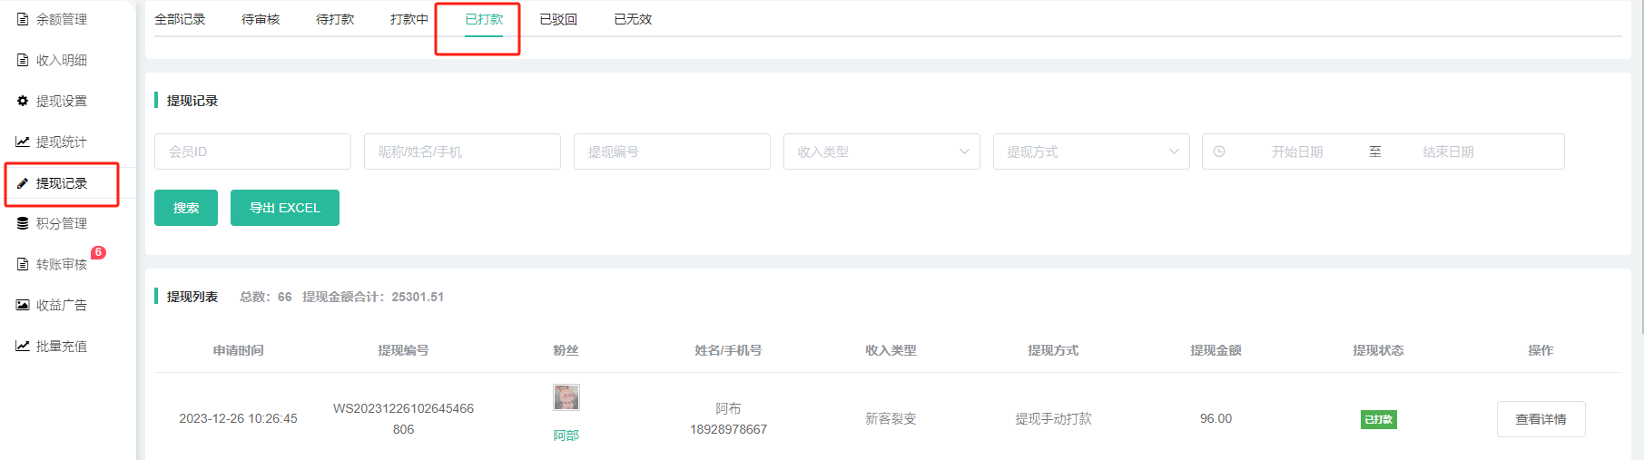Click the 结束日期 date field

(1448, 152)
